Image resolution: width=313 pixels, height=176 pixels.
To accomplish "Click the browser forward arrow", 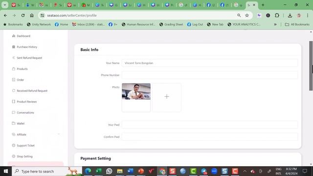I will click(x=14, y=15).
